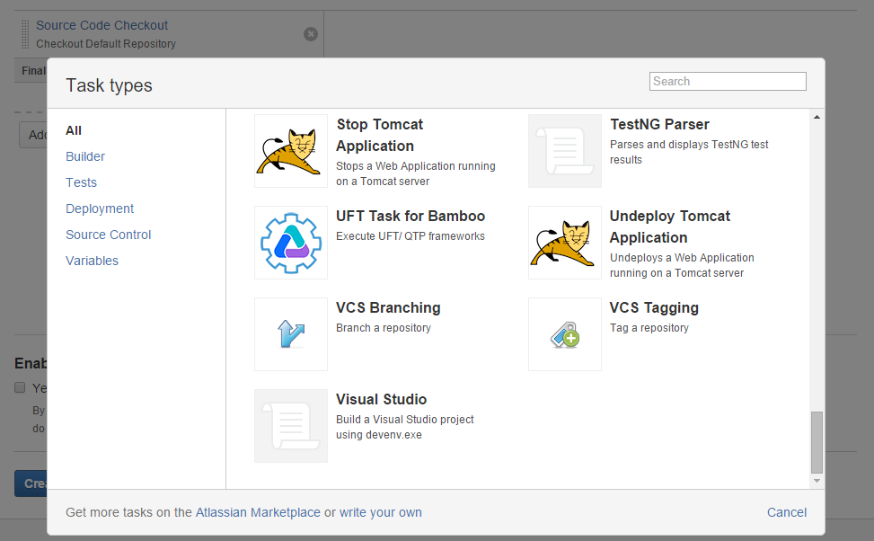
Task: Choose the VCS Branching arrow icon
Action: coord(291,334)
